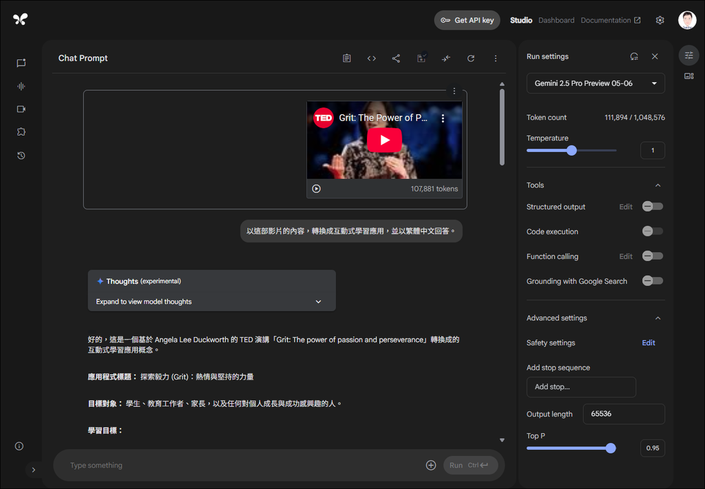This screenshot has width=705, height=489.
Task: Open Generate media in the sidebar
Action: pos(21,109)
